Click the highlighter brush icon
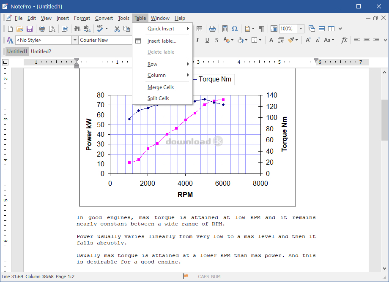Screen dimensions: 389x282 (291, 40)
